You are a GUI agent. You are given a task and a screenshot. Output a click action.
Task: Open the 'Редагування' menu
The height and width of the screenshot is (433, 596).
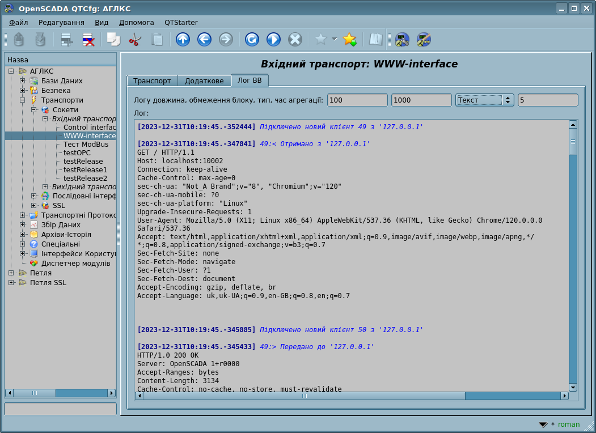(x=61, y=23)
